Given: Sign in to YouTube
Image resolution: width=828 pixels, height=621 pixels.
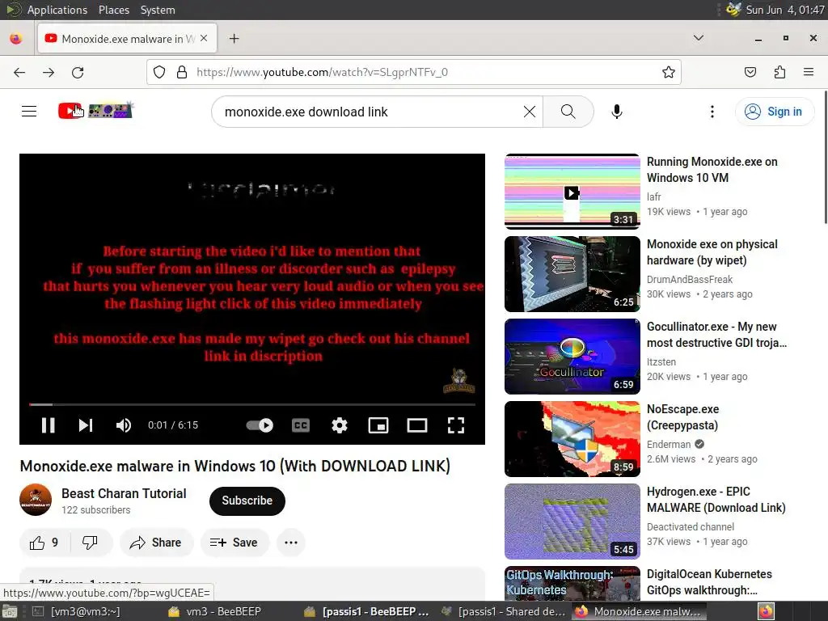Looking at the screenshot, I should point(775,112).
